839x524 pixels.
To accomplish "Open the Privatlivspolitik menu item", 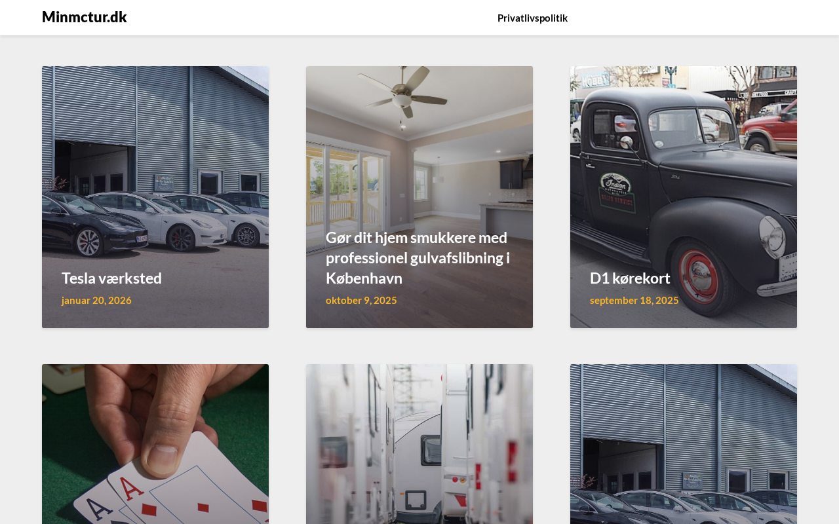I will (532, 18).
